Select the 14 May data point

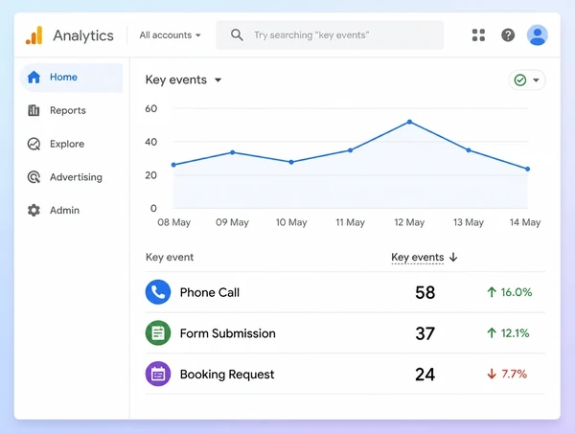click(x=527, y=169)
